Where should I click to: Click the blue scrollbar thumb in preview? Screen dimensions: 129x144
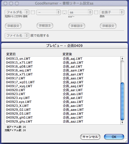click(x=122, y=102)
